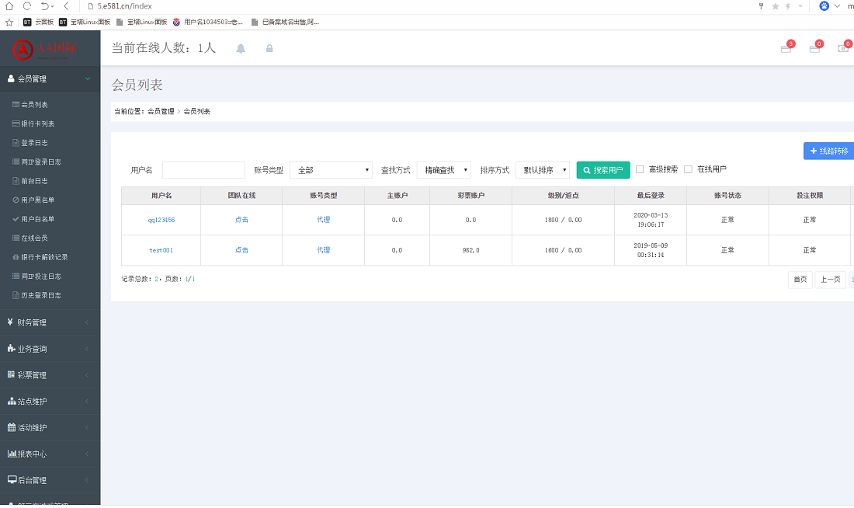Open the bank card notifications with badge 3
Screen dimensions: 854x508
[786, 47]
